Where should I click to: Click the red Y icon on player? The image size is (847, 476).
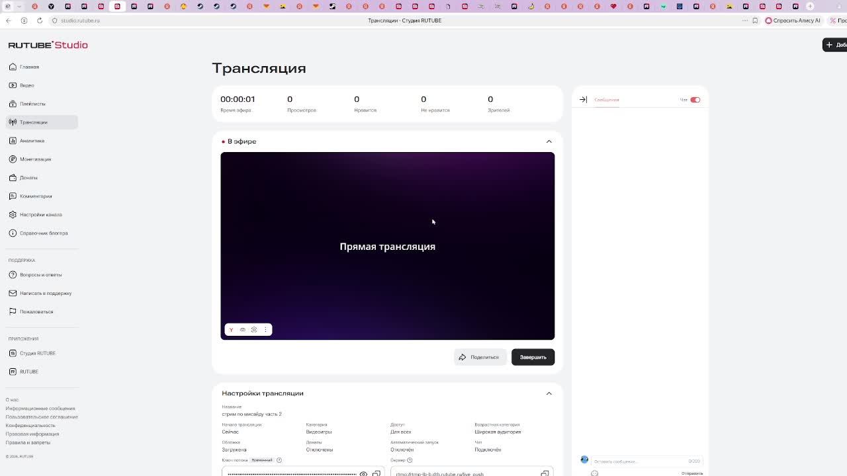(231, 330)
